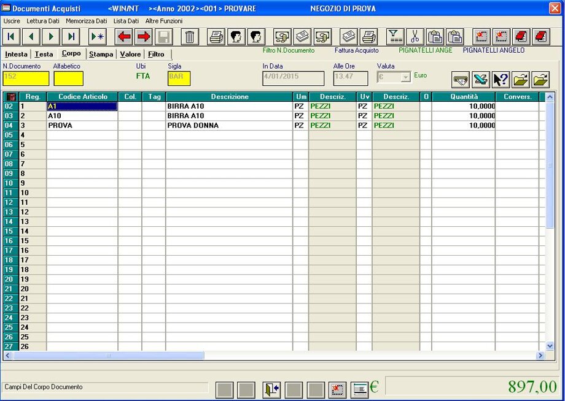Image resolution: width=565 pixels, height=401 pixels.
Task: Jump to the last record
Action: tap(71, 37)
